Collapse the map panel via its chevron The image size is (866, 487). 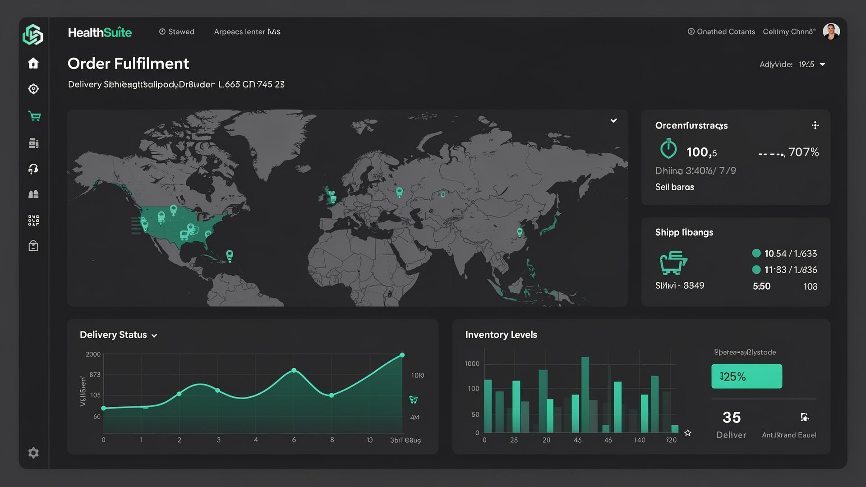(613, 120)
